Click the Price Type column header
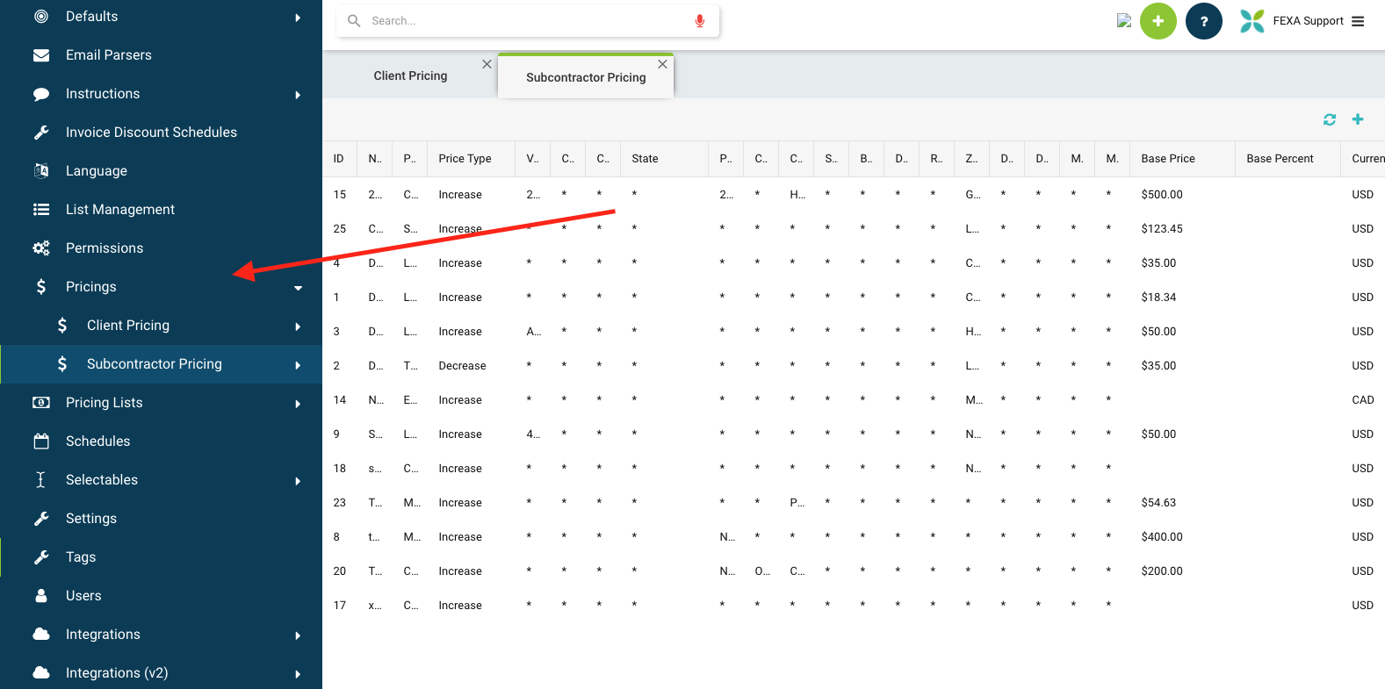1385x689 pixels. (x=465, y=159)
